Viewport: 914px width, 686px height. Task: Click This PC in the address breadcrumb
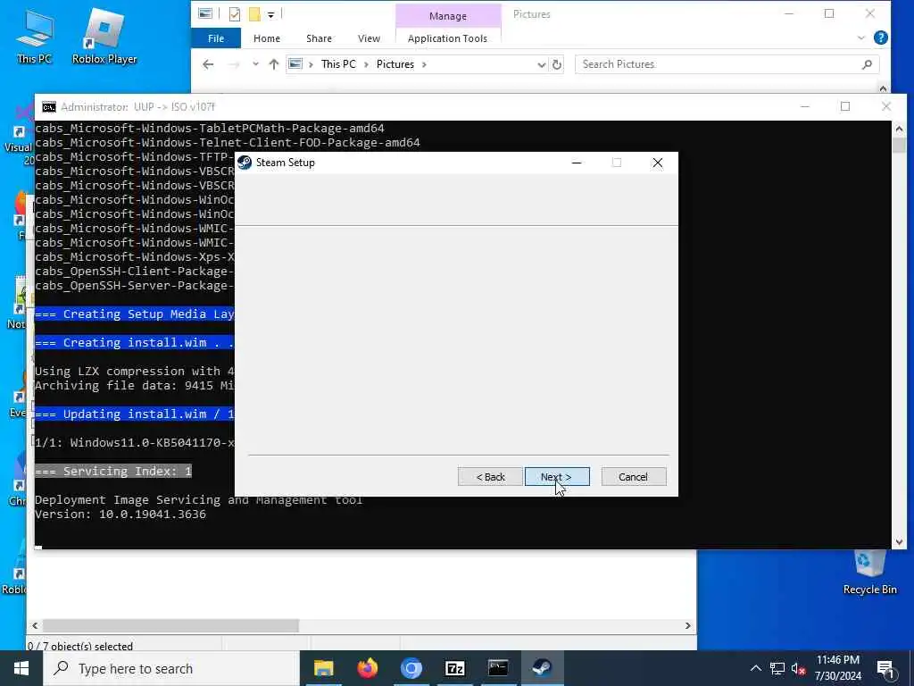pyautogui.click(x=338, y=64)
